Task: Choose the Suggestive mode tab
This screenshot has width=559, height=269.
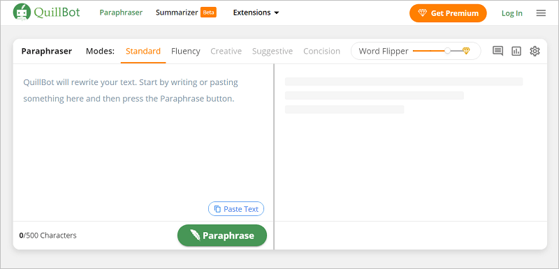Action: pos(273,51)
